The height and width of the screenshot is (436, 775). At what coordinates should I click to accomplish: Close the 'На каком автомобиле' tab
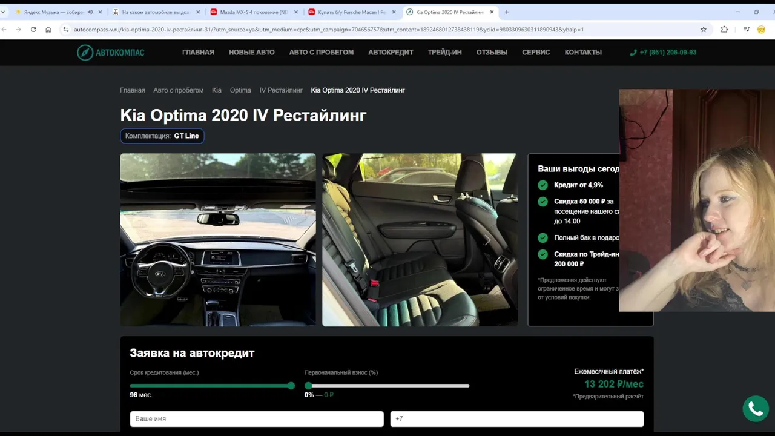(198, 12)
